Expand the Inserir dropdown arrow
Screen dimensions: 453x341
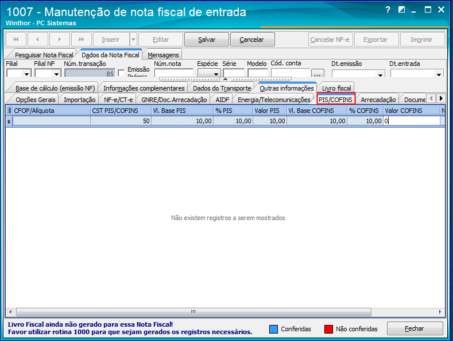click(133, 40)
